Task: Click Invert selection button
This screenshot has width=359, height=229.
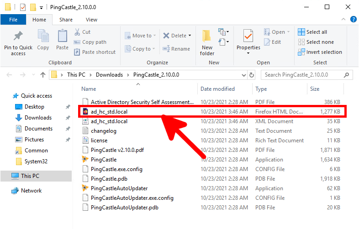Action: tap(320, 52)
